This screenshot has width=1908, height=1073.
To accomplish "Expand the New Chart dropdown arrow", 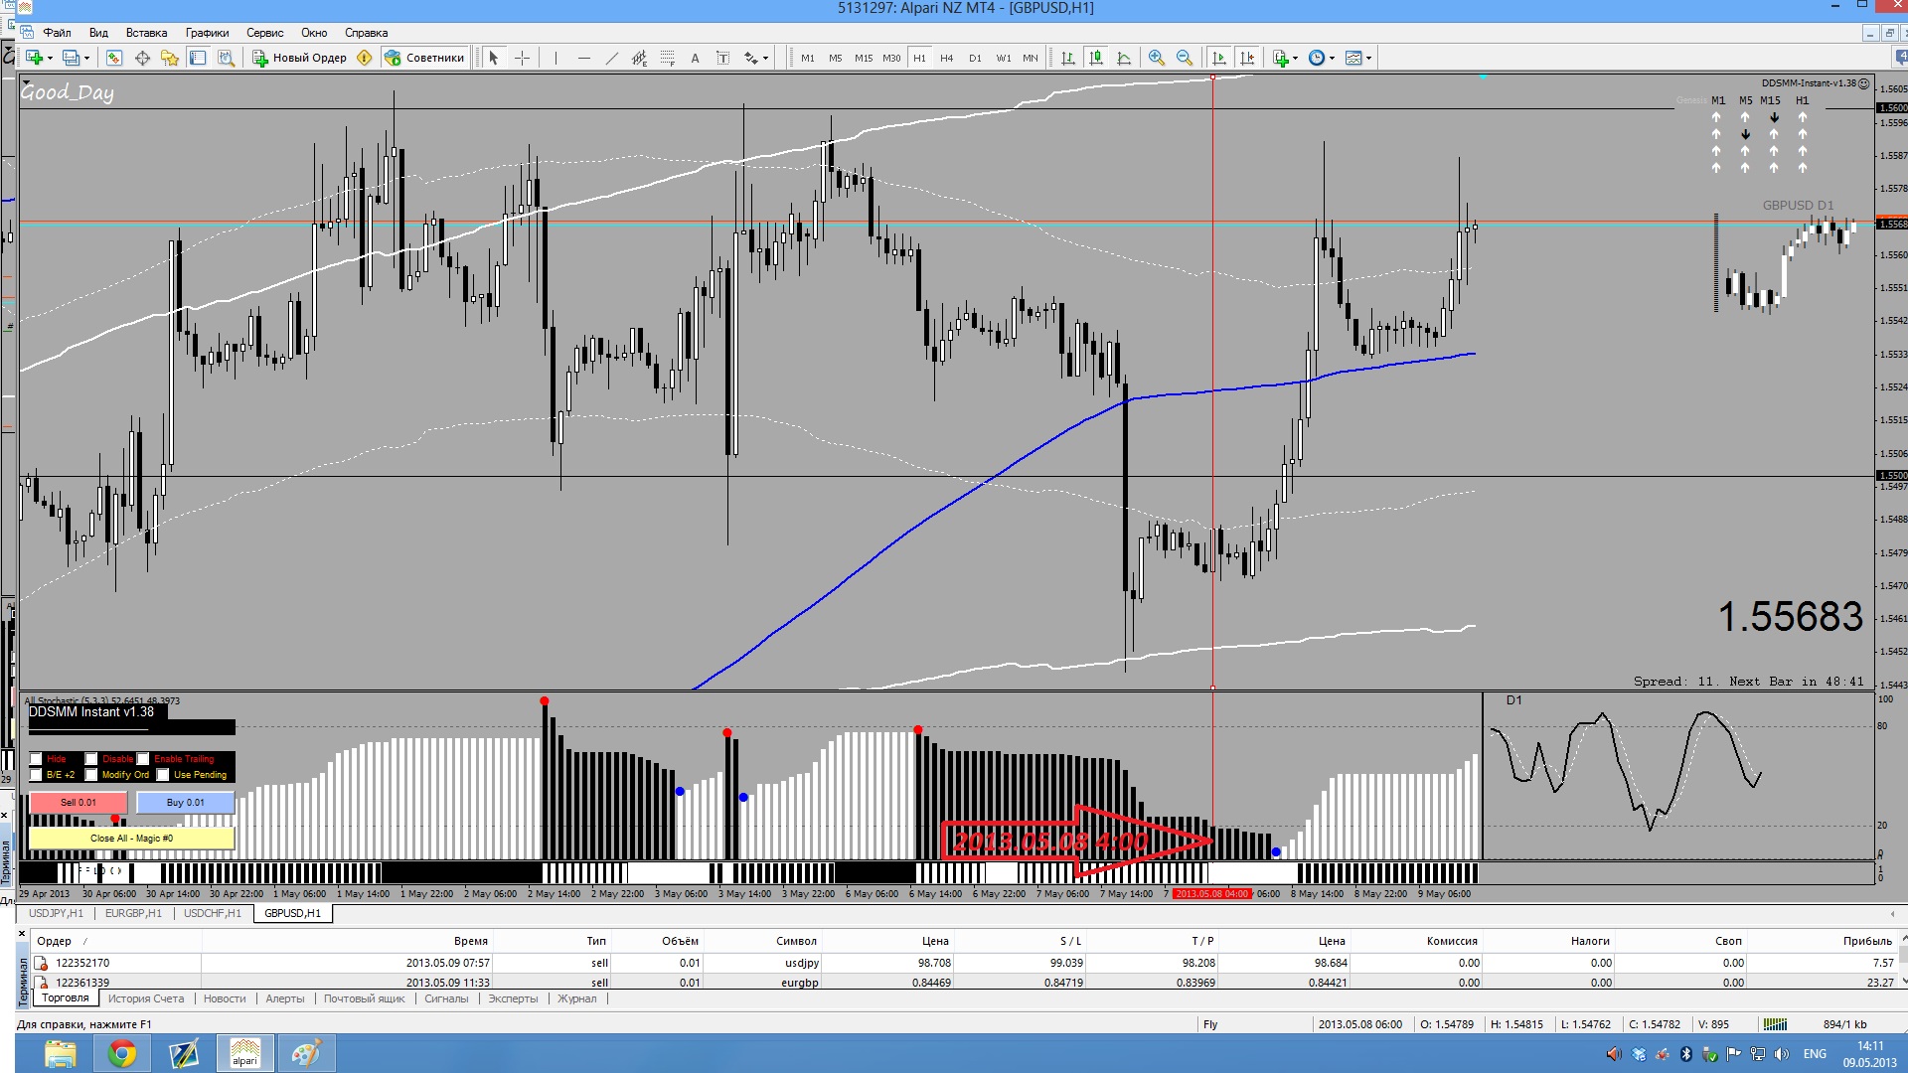I will (50, 59).
